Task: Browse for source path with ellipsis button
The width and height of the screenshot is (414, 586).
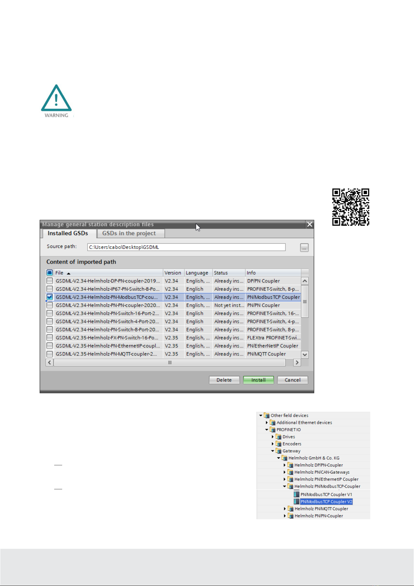Action: (304, 248)
